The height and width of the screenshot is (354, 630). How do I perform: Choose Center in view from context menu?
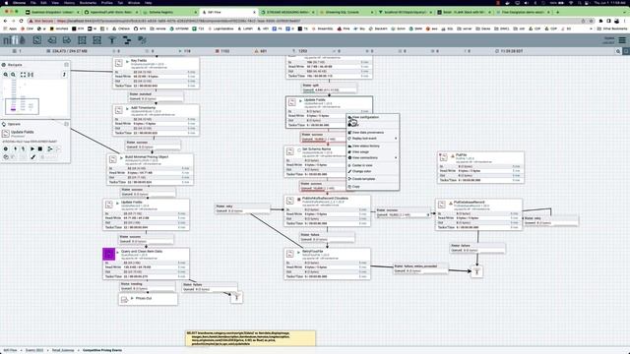(372, 165)
